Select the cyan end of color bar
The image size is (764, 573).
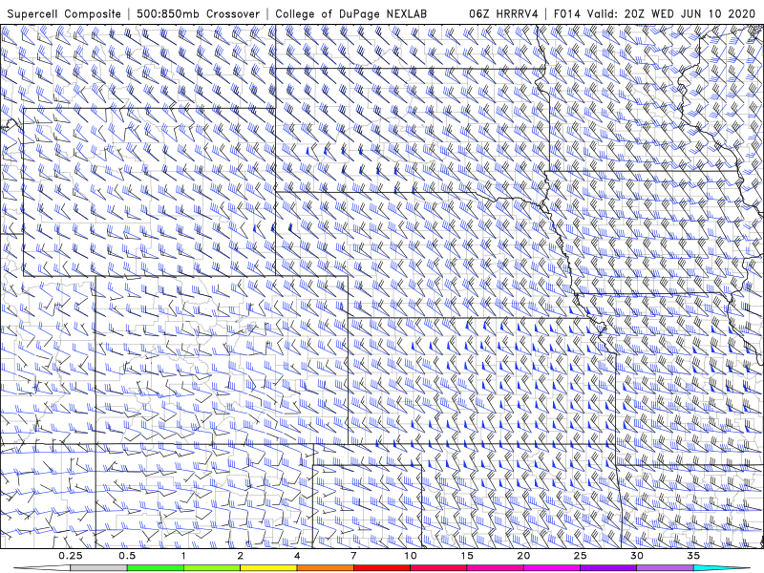722,568
